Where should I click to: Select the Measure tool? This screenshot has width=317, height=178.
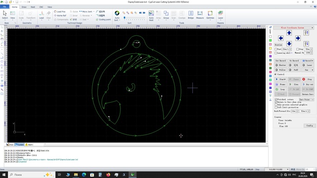point(200,15)
